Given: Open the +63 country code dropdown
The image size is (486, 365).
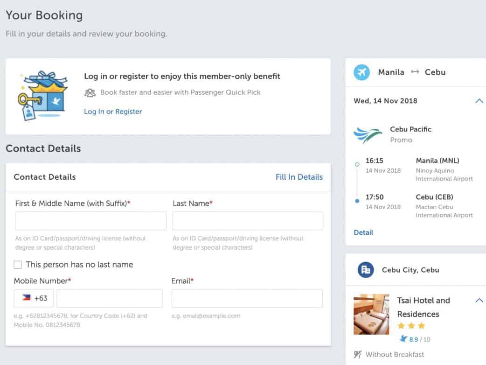Looking at the screenshot, I should pos(34,298).
